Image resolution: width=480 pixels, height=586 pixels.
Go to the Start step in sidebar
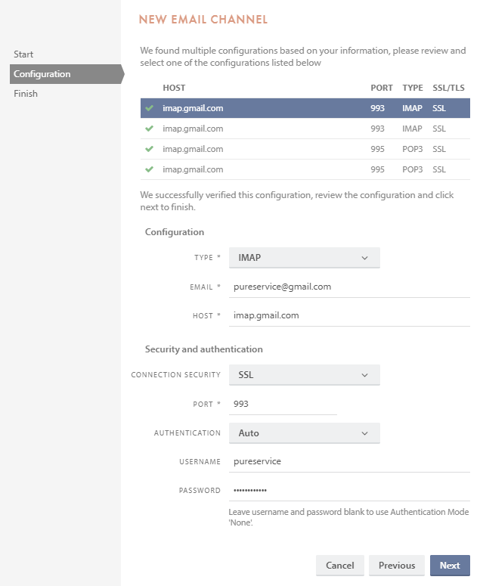(x=23, y=54)
